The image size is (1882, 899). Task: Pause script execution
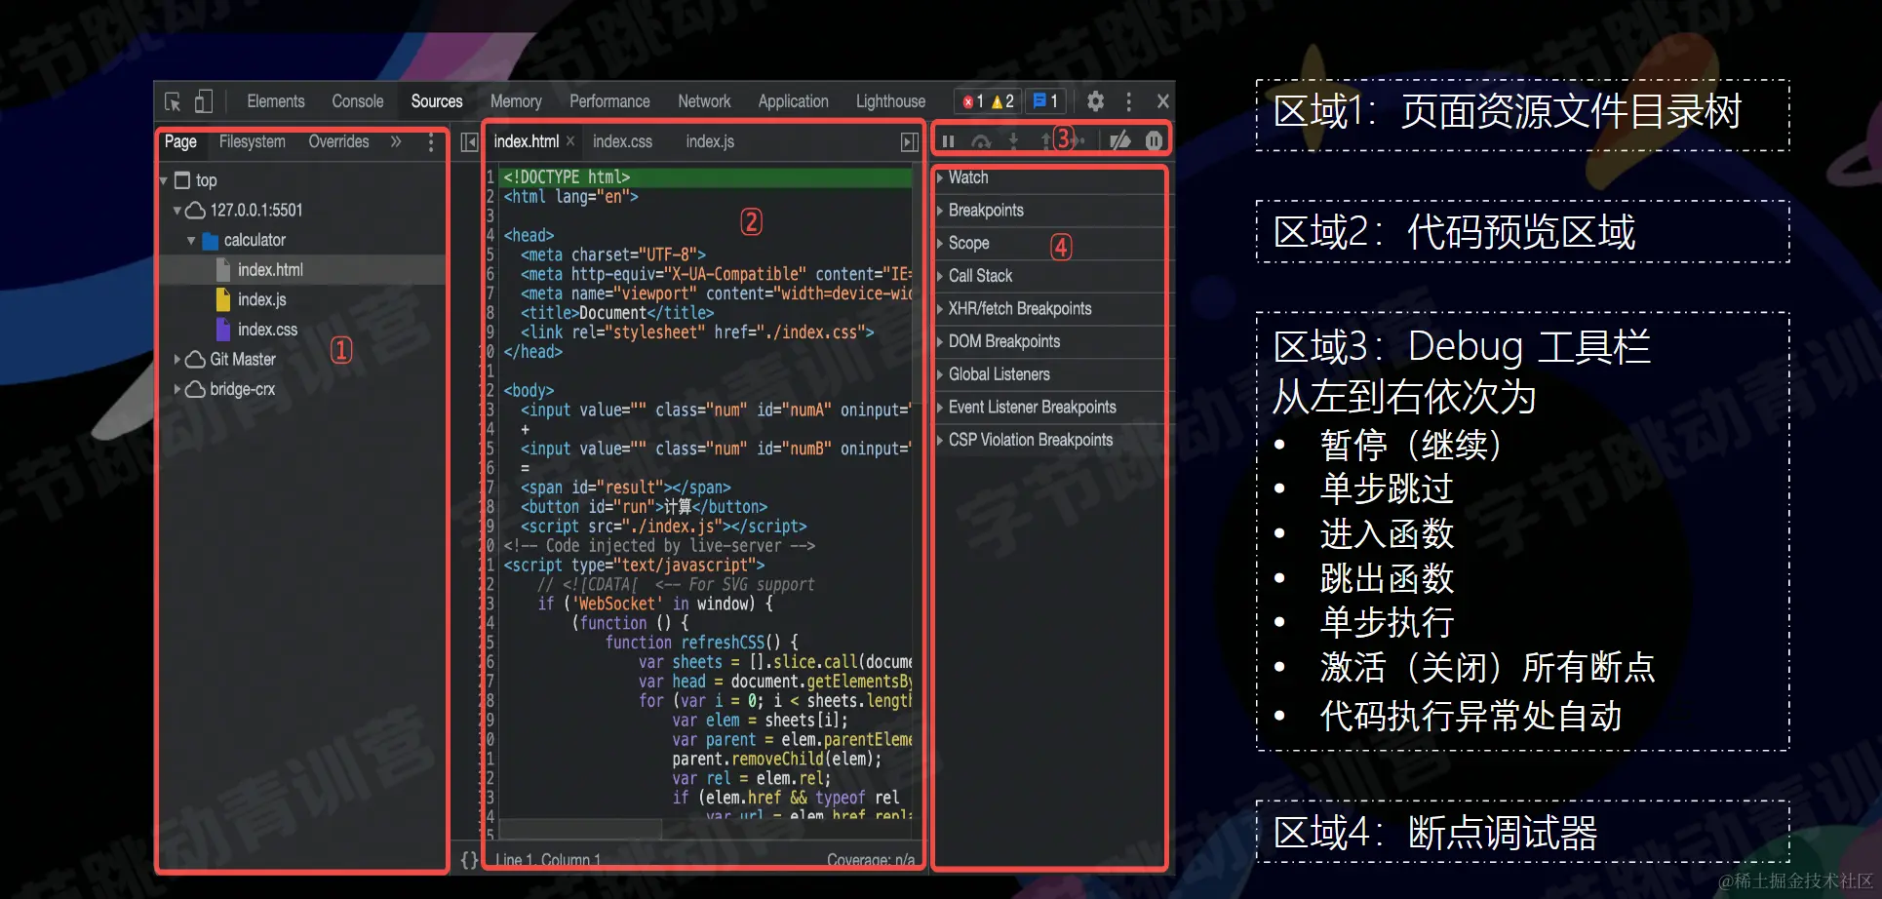[948, 141]
